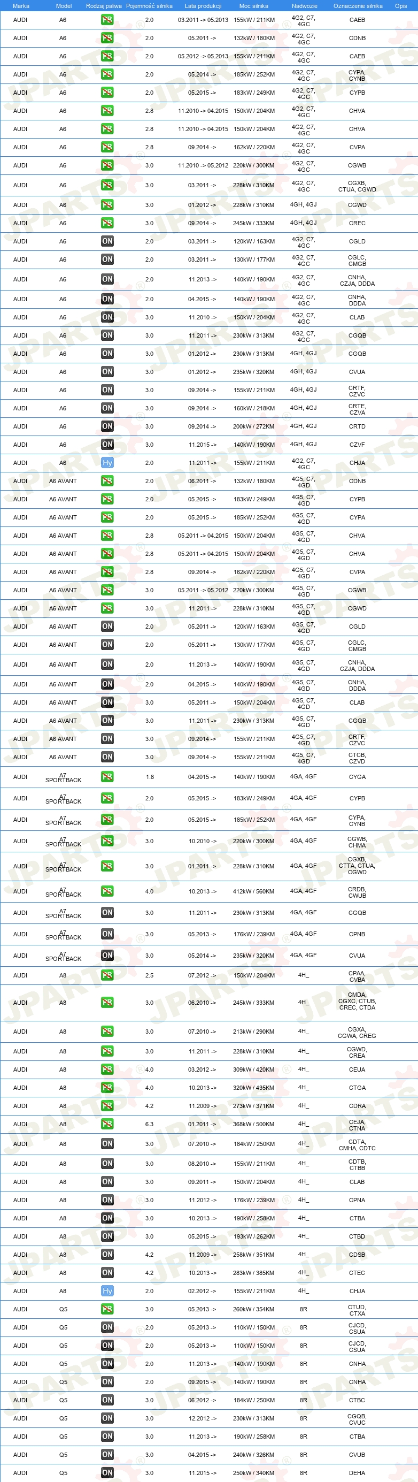418x1482 pixels.
Task: Click the Marka column header
Action: coord(21,6)
